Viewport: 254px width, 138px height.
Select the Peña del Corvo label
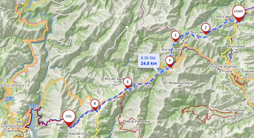79,134
